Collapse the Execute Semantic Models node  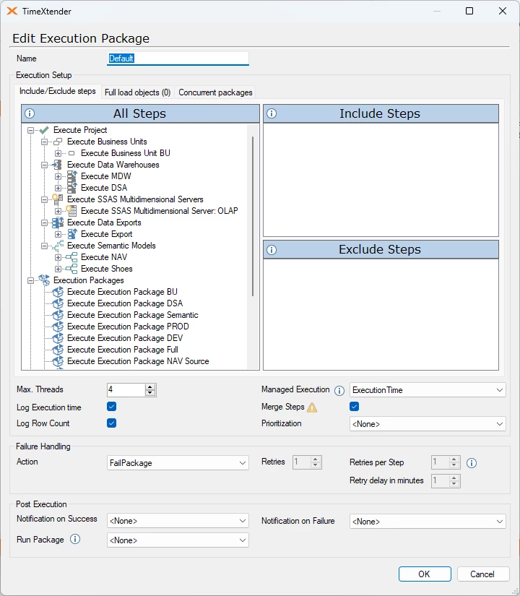coord(44,246)
